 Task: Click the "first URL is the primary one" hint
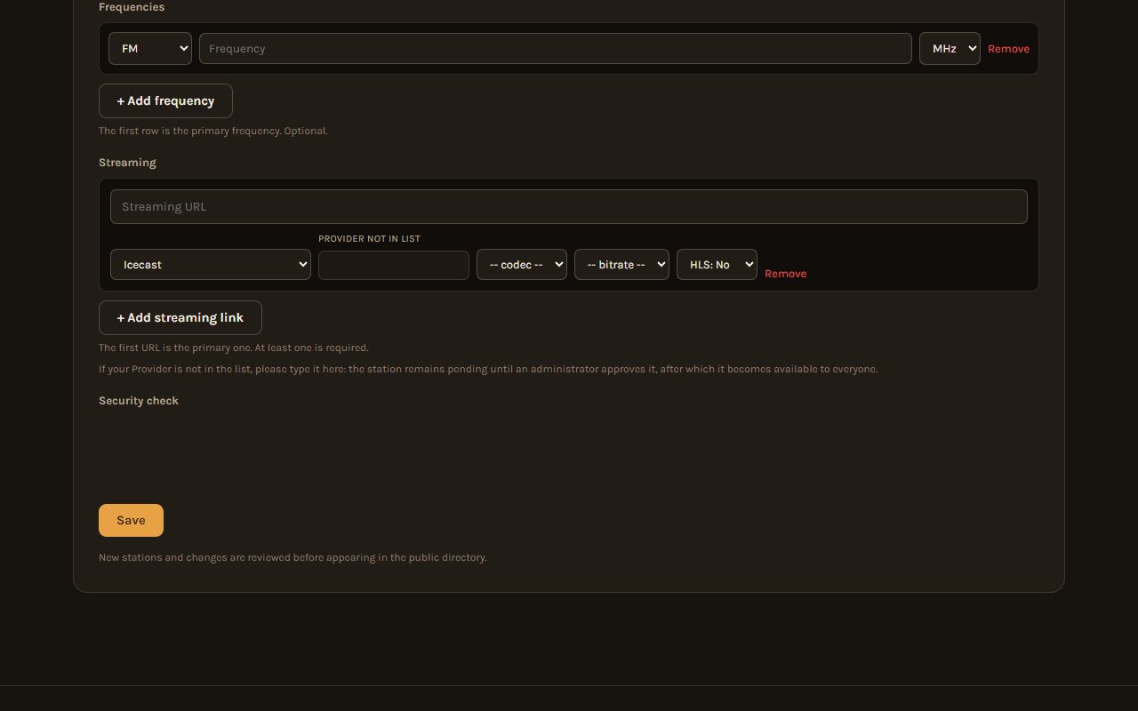[234, 348]
